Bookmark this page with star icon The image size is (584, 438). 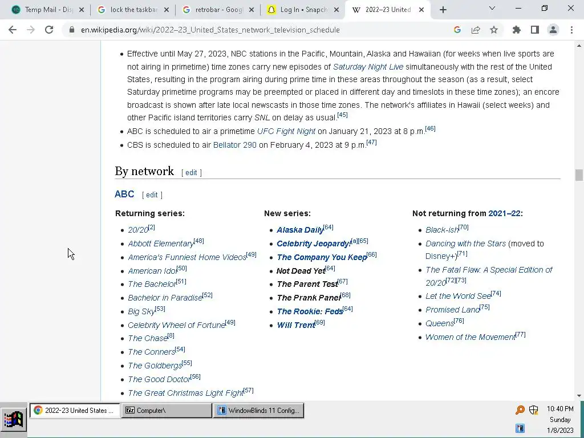494,30
